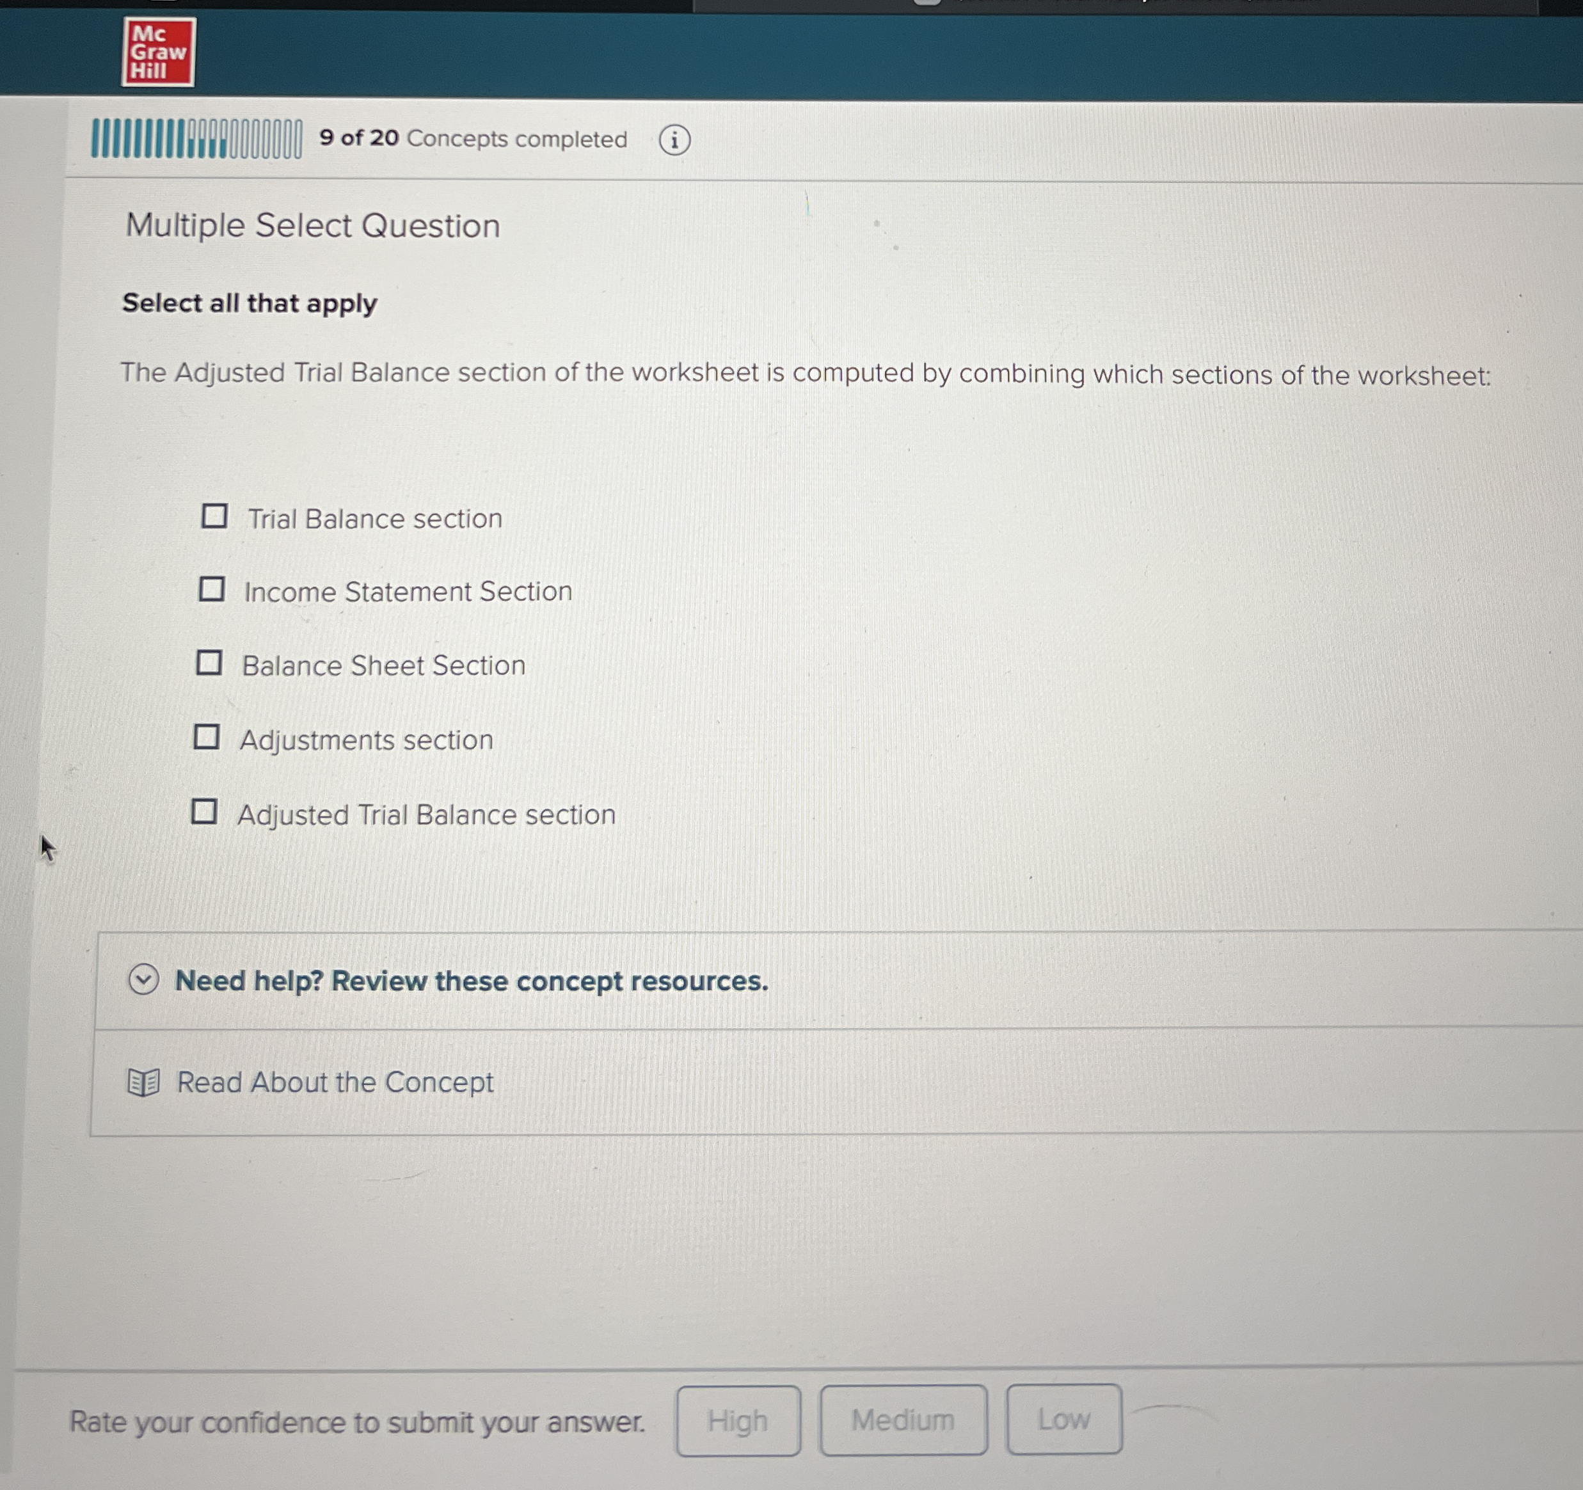Open the Read About the Concept resource
Image resolution: width=1583 pixels, height=1490 pixels.
(335, 1082)
